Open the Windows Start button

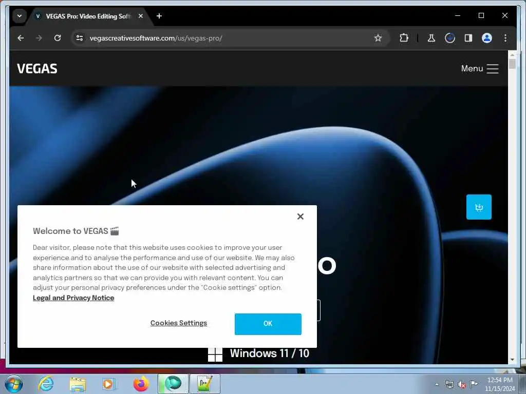pos(13,384)
